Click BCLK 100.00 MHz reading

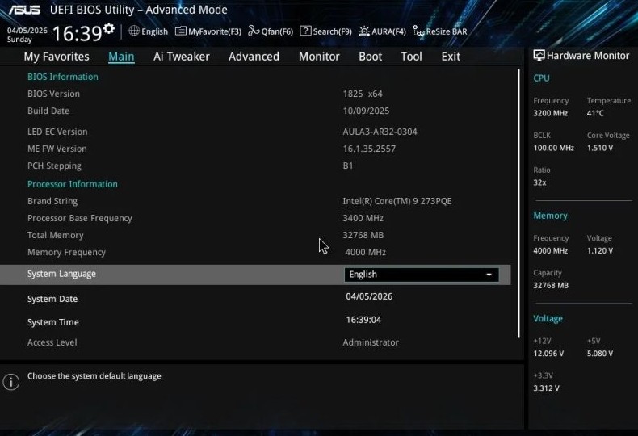(553, 148)
